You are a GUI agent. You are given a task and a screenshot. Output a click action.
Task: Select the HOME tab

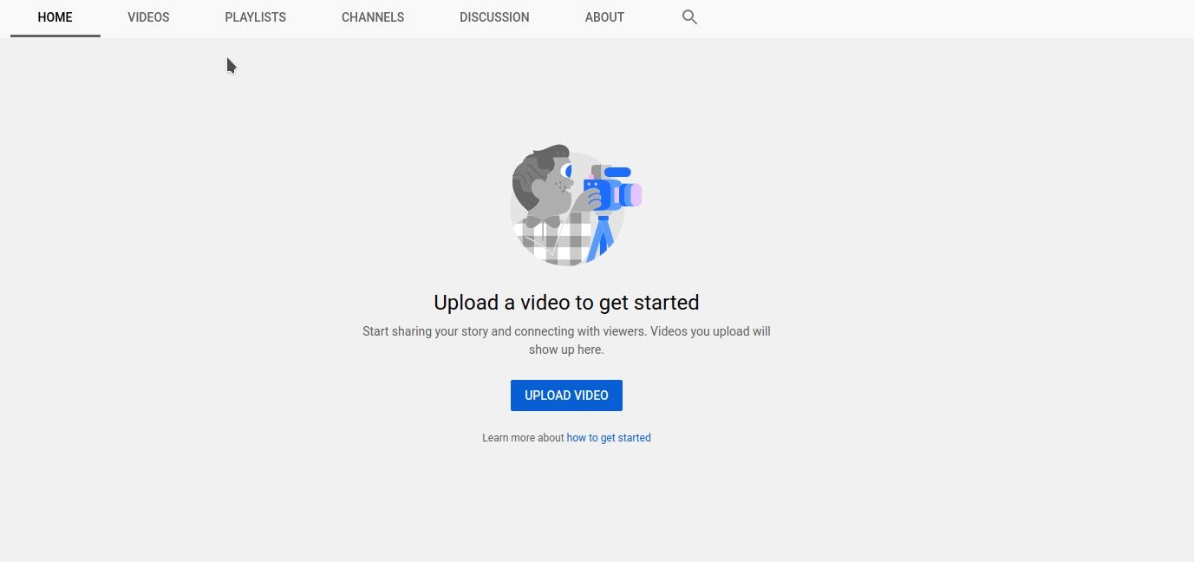55,17
